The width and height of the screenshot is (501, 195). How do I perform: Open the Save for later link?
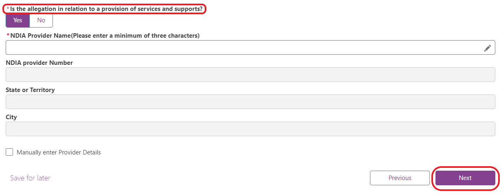pos(30,178)
